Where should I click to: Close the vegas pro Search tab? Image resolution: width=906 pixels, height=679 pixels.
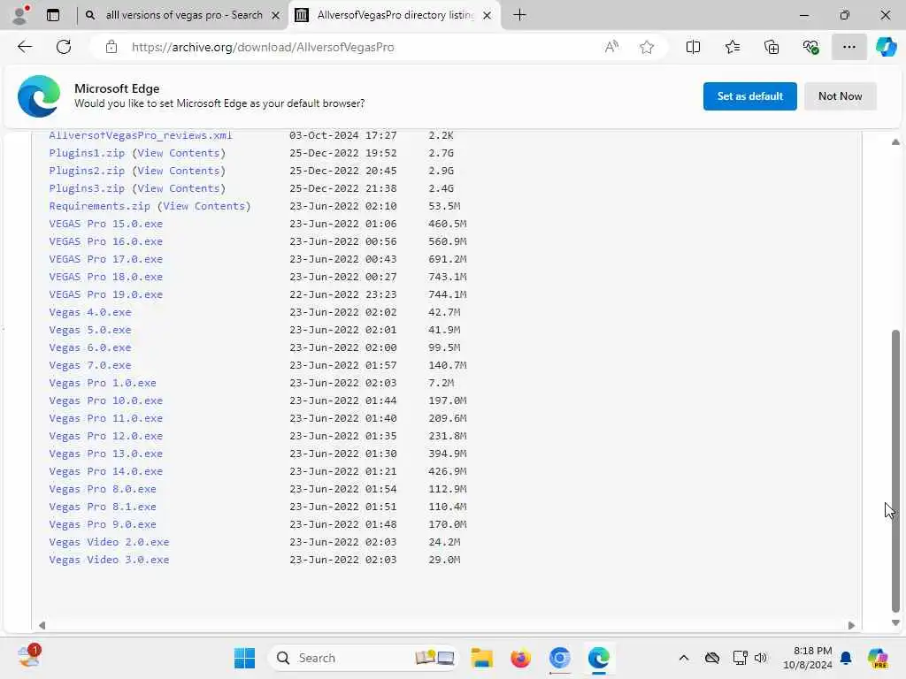click(x=276, y=16)
